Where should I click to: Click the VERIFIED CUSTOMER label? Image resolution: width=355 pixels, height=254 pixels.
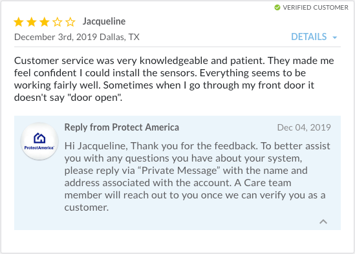click(316, 8)
